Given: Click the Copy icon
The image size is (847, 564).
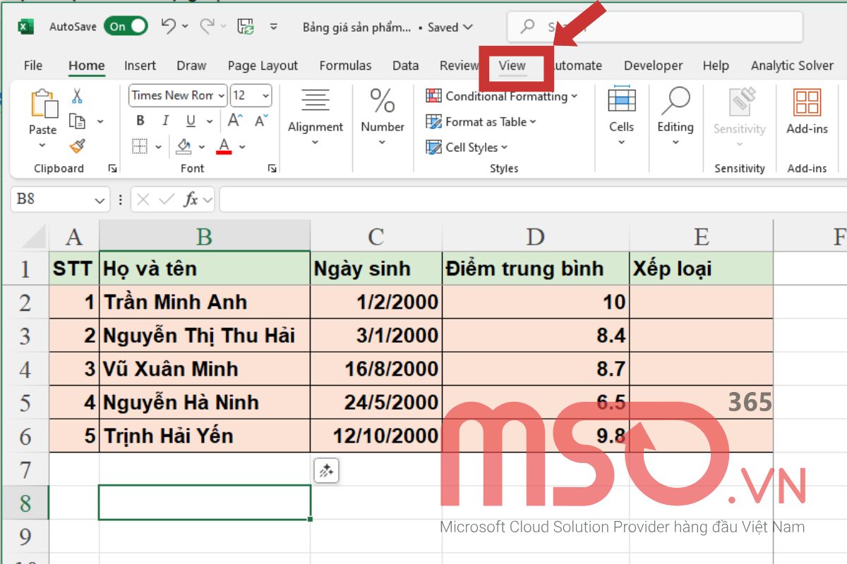Looking at the screenshot, I should tap(77, 121).
